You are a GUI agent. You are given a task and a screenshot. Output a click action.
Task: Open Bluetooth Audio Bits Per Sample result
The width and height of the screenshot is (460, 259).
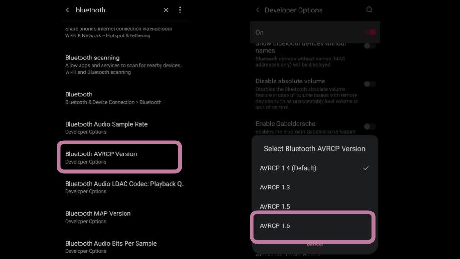[x=126, y=247]
